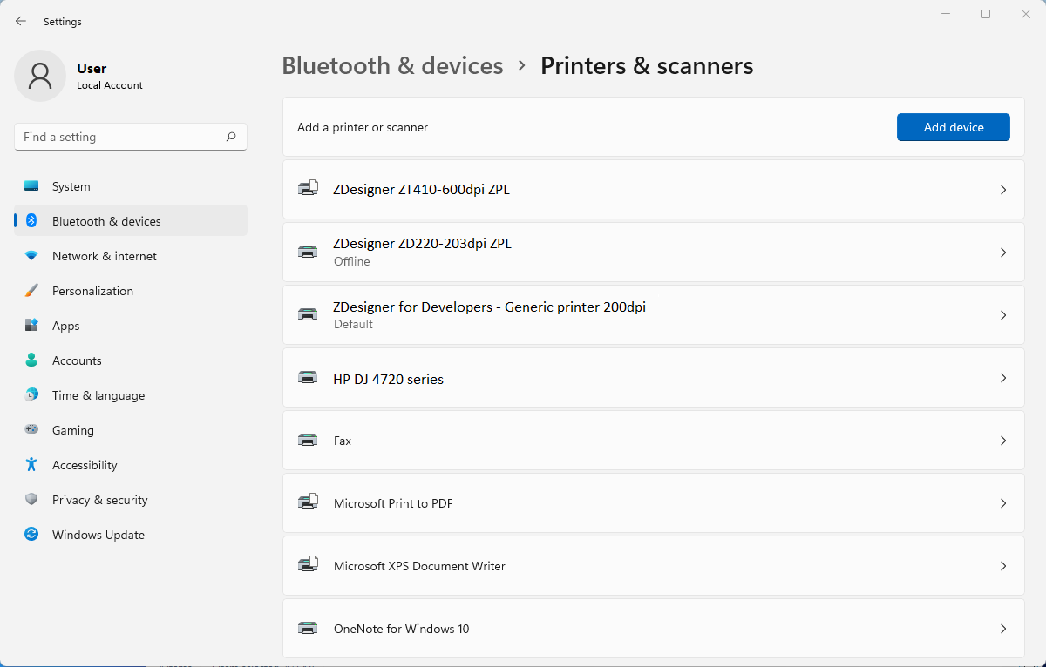The height and width of the screenshot is (667, 1046).
Task: Click the Personalization paintbrush icon
Action: [31, 291]
